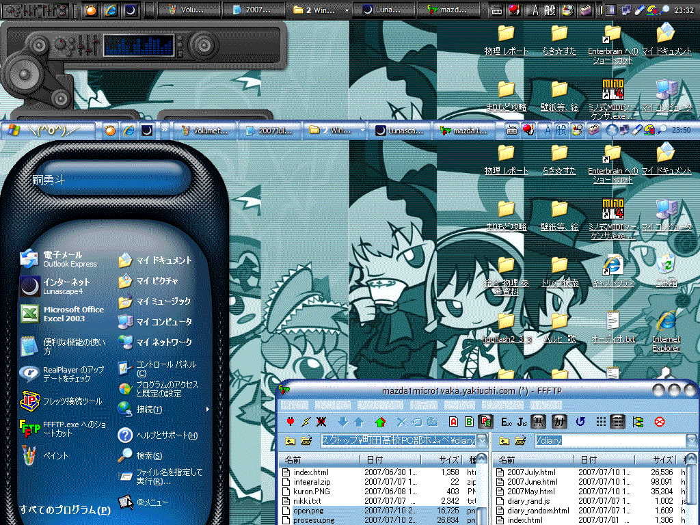Select Binary transfer mode (B) in FFFTP
Viewport: 700px width, 525px height.
(469, 422)
